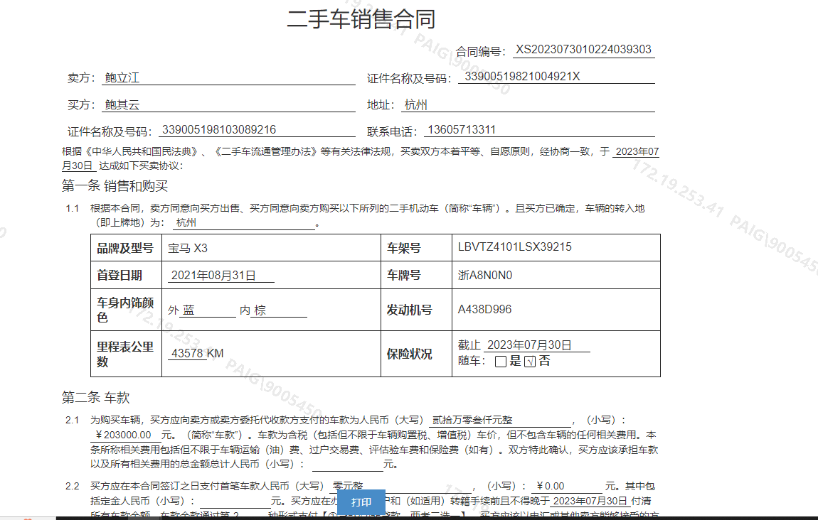Click the signing date 2023年07 in the preamble
818x520 pixels.
(637, 151)
